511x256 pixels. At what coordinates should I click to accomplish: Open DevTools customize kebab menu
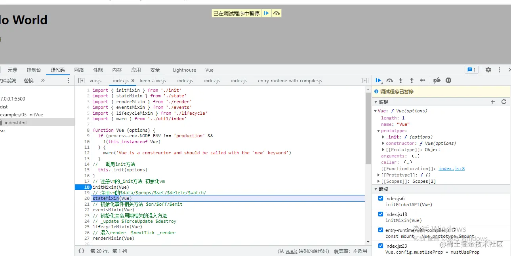499,70
